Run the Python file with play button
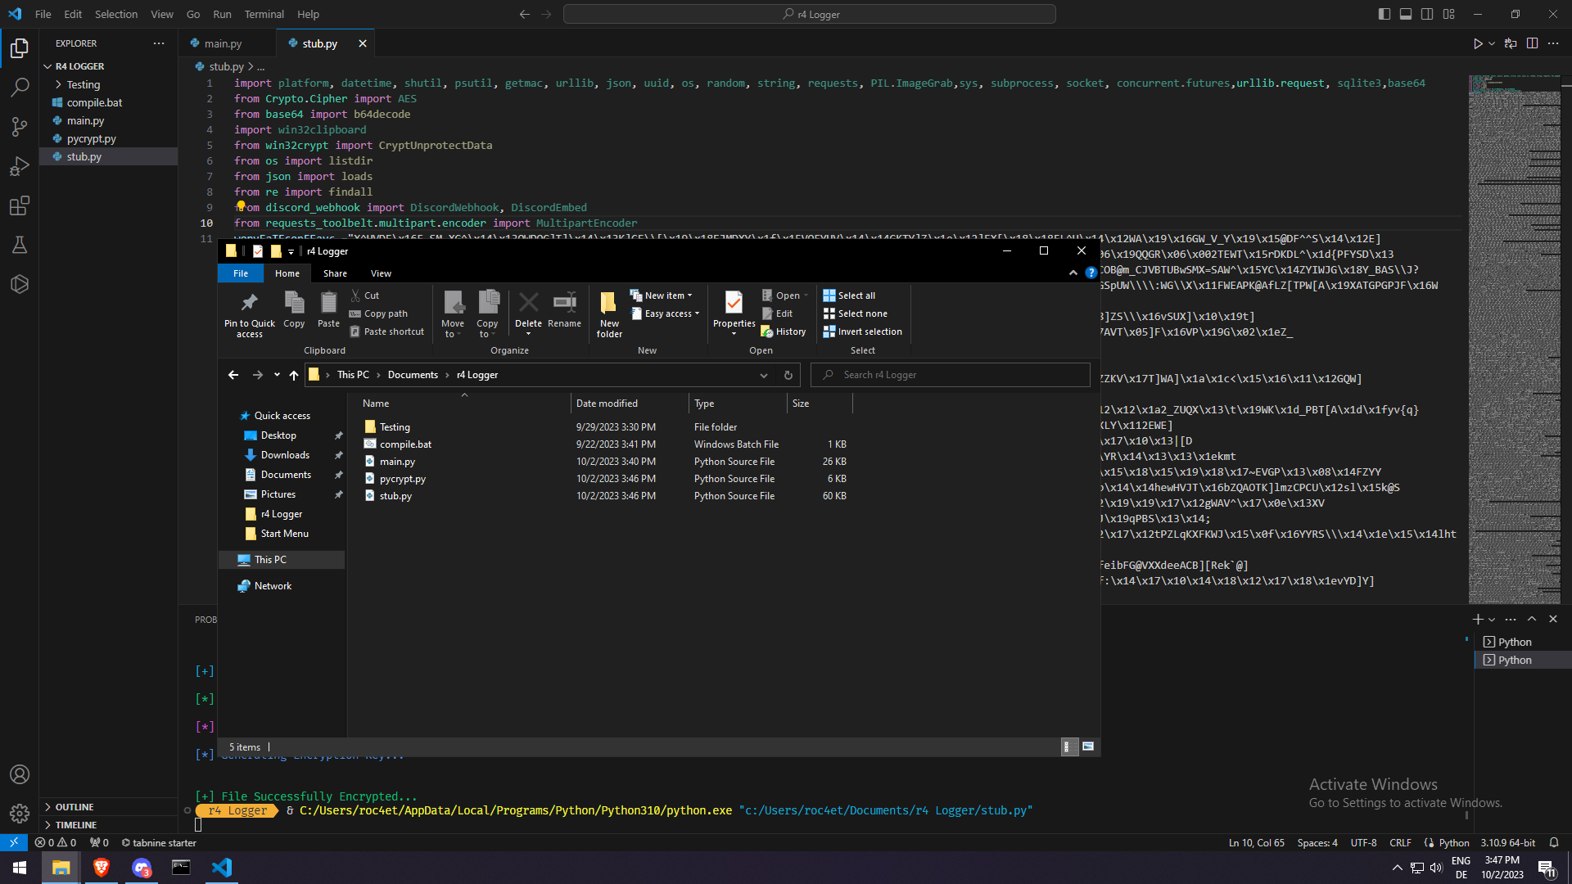Viewport: 1572px width, 884px height. pyautogui.click(x=1478, y=43)
